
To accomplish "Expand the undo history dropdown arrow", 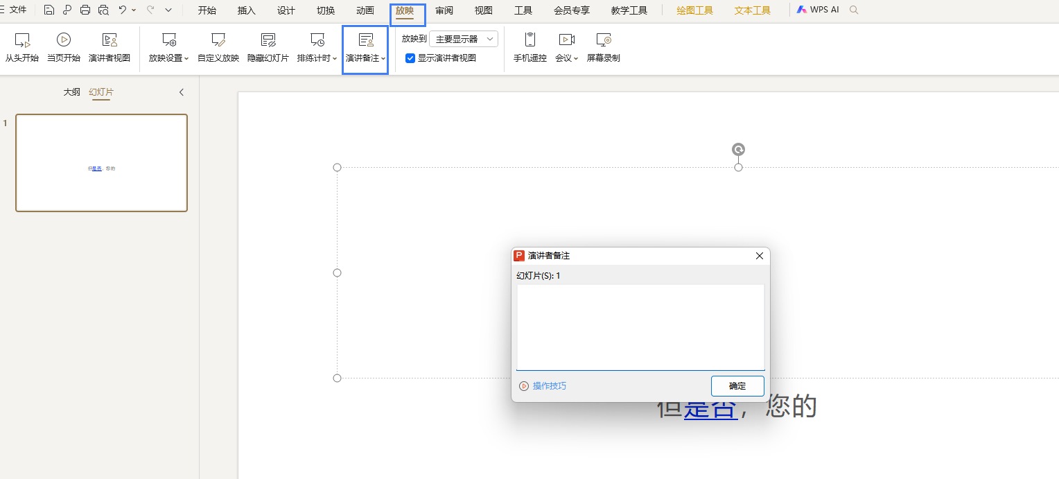I will 134,10.
